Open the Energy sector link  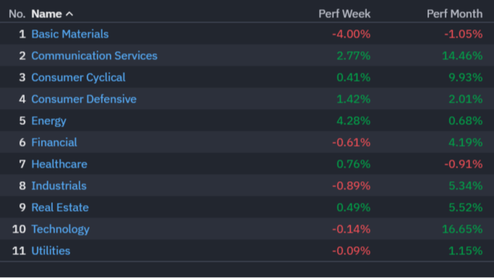[49, 121]
